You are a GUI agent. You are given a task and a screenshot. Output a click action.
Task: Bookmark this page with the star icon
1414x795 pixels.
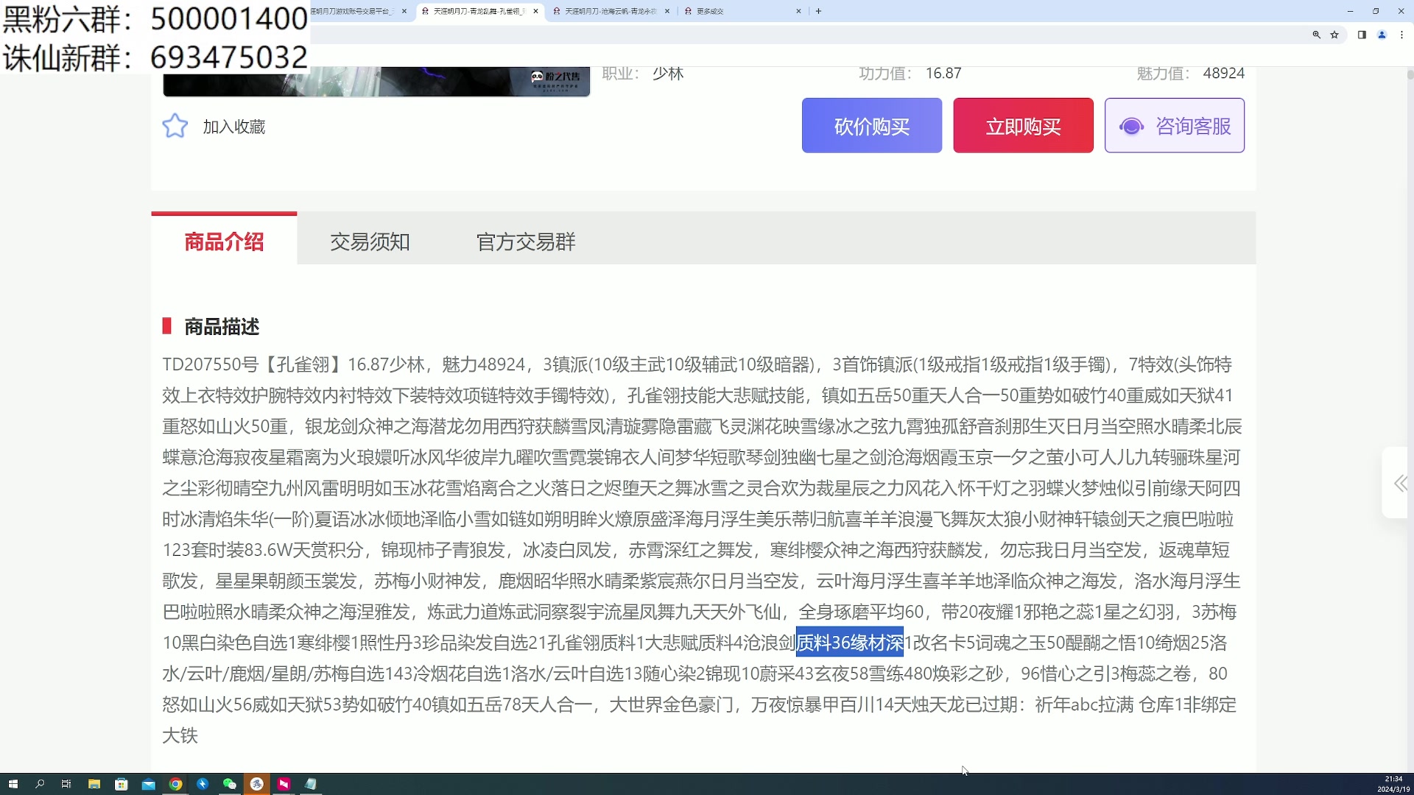1335,35
